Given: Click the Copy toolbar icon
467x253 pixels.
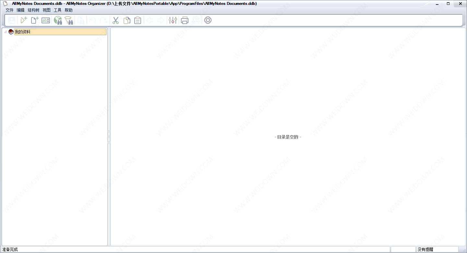Looking at the screenshot, I should point(127,20).
